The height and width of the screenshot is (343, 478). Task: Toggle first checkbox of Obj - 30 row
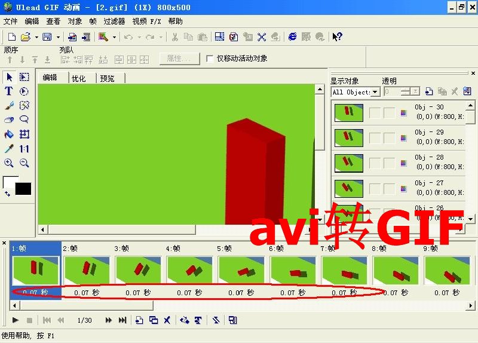[x=375, y=113]
